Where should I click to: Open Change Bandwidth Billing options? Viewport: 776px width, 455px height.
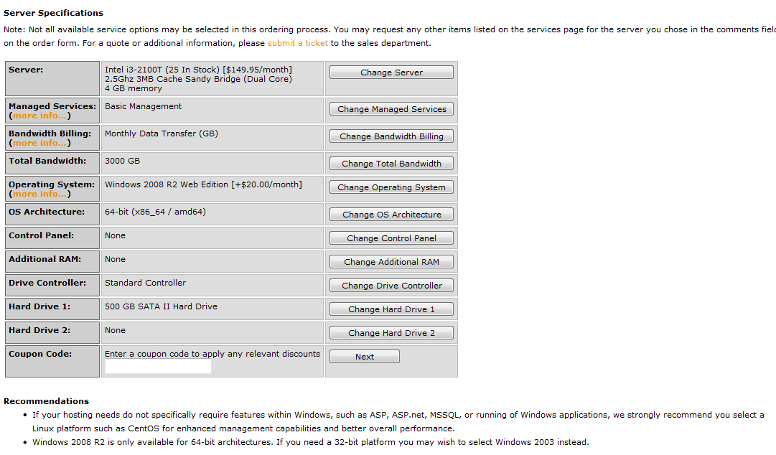point(391,136)
